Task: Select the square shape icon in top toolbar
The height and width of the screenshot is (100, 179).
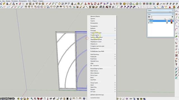Action: [x=30, y=4]
